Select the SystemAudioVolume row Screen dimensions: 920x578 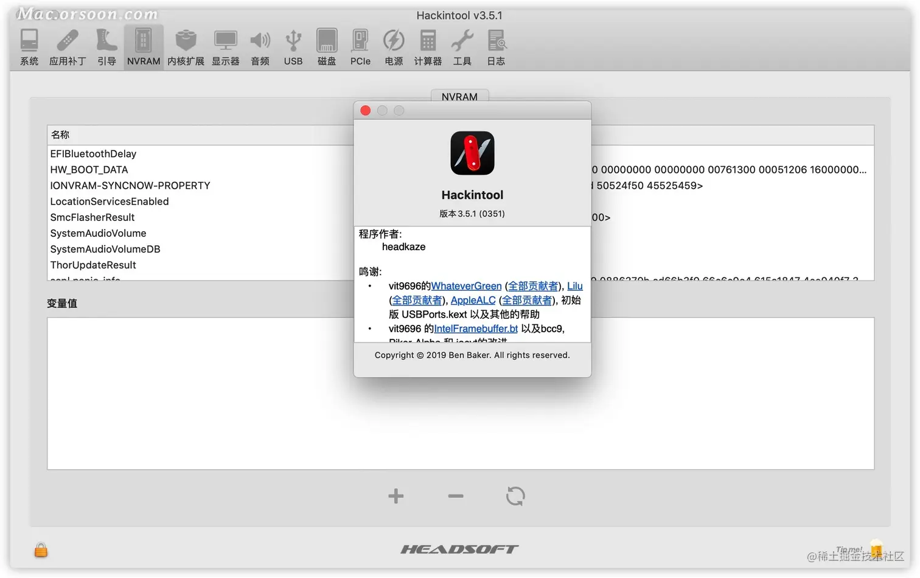[x=201, y=233]
